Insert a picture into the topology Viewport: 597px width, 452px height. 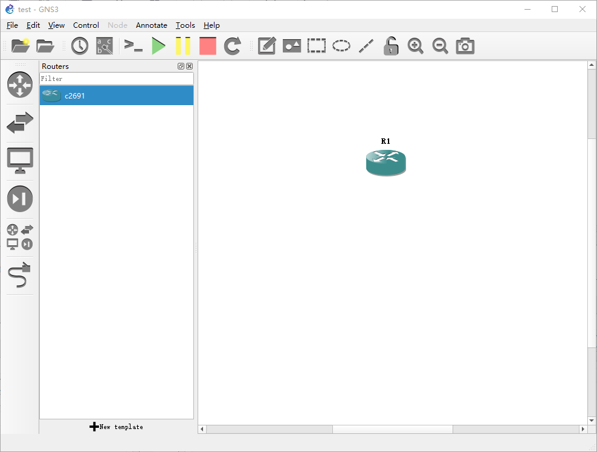tap(292, 46)
